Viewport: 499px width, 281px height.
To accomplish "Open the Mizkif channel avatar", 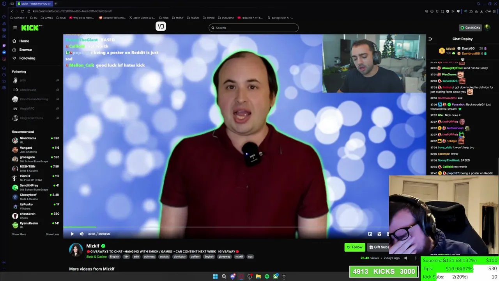I will pos(76,250).
